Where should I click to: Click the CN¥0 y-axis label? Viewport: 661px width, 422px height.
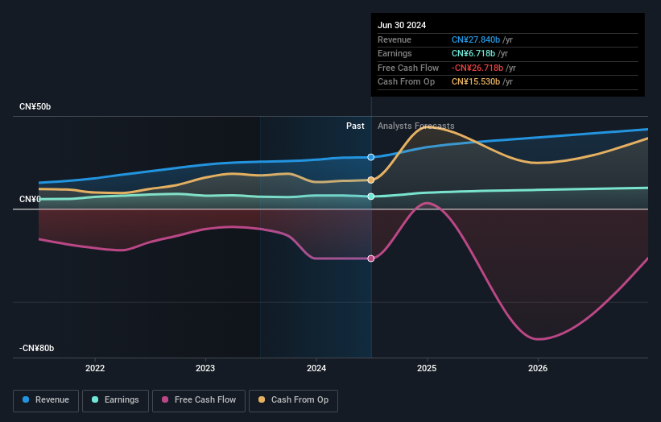click(x=30, y=199)
